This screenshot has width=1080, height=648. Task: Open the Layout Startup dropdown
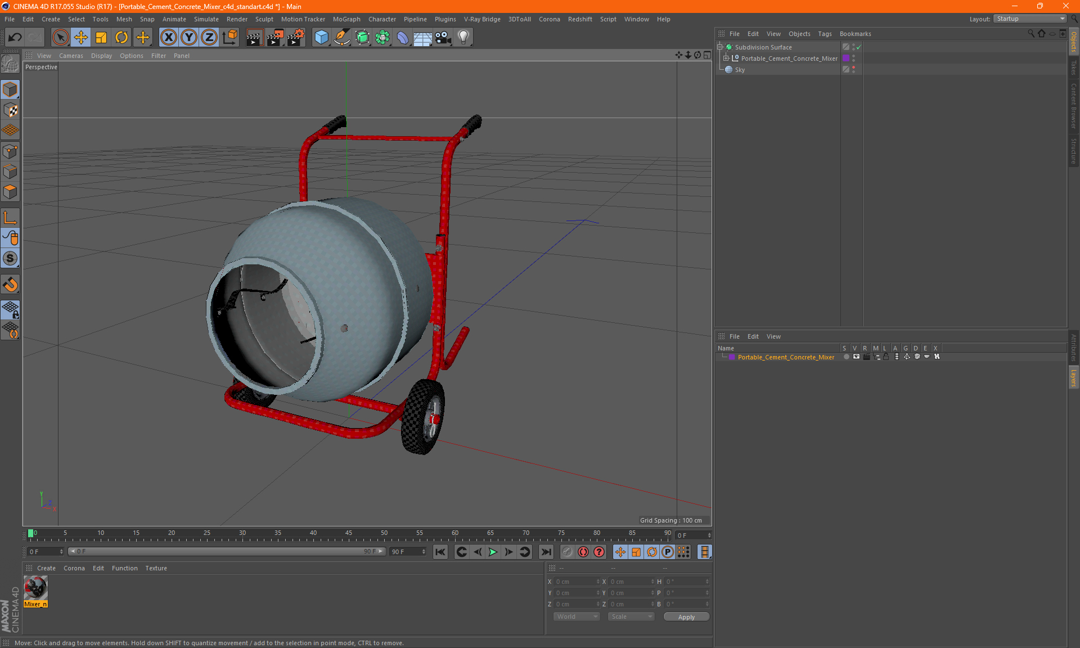pyautogui.click(x=1030, y=19)
